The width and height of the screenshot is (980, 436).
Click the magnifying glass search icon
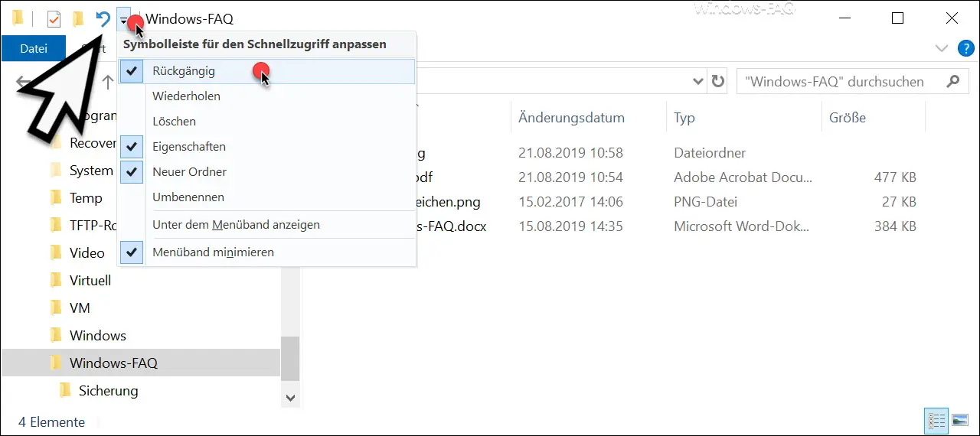click(952, 81)
